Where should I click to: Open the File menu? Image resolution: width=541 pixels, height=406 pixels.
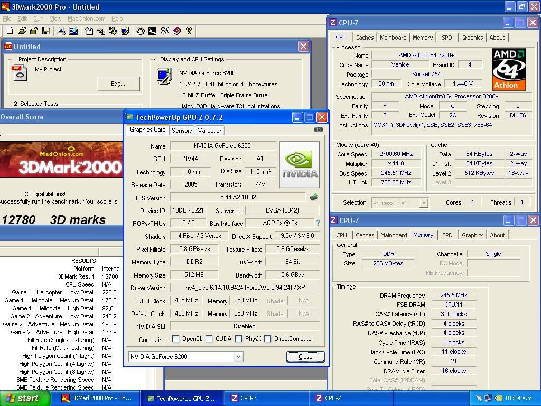pyautogui.click(x=7, y=19)
